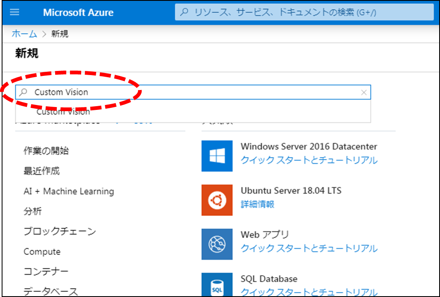Open the 作業の開始 category
The height and width of the screenshot is (297, 440).
tap(46, 151)
